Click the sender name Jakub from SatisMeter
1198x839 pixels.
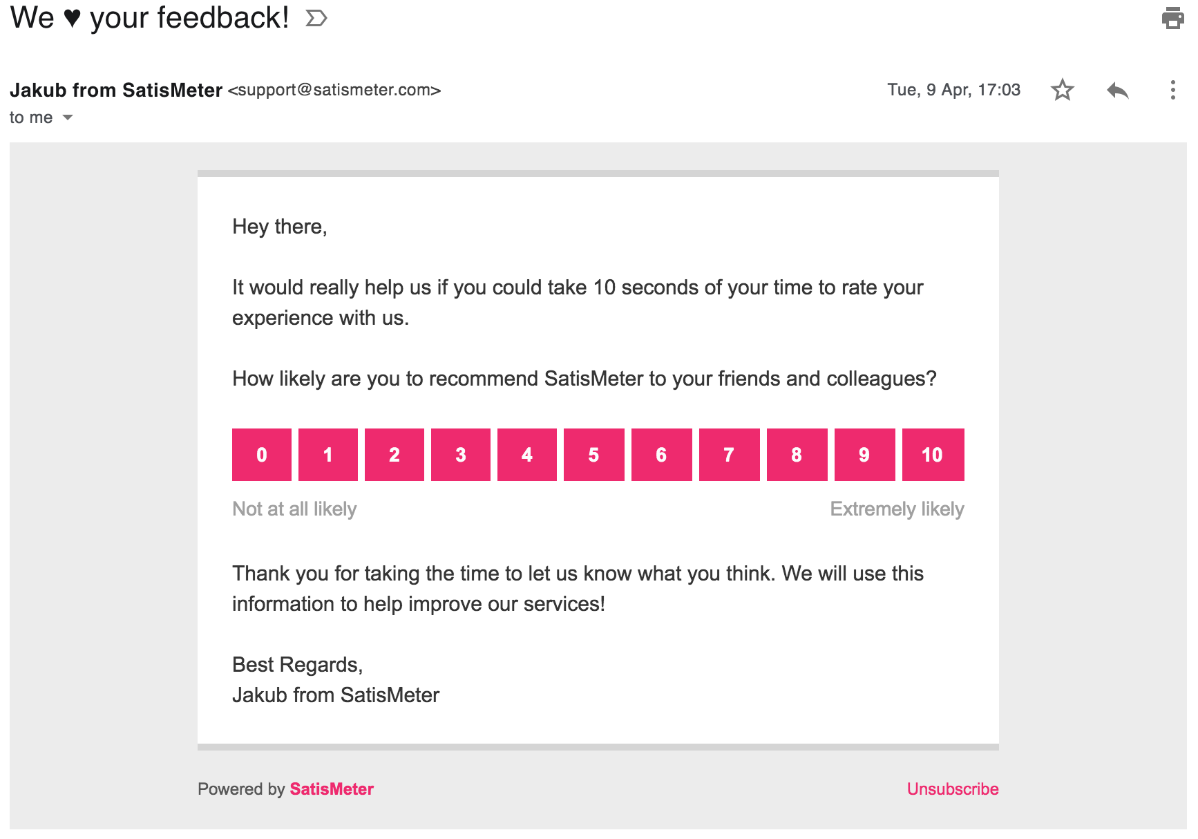116,90
